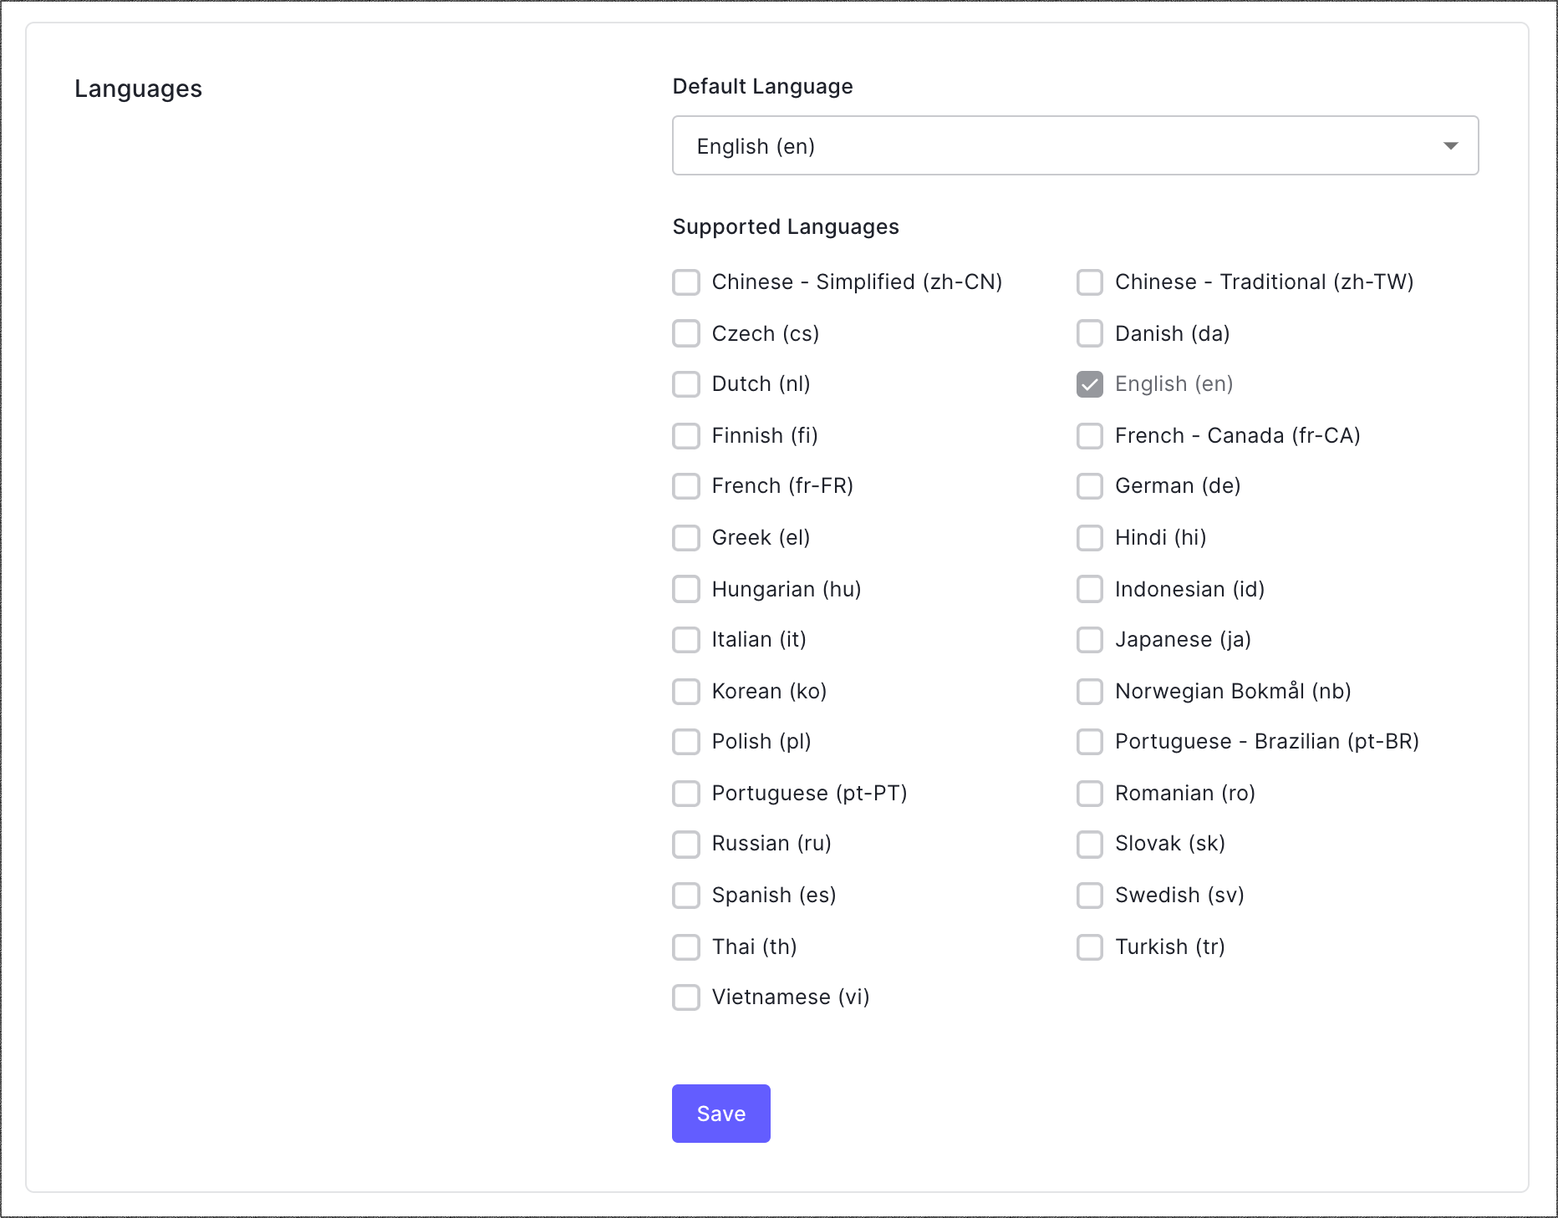The image size is (1558, 1218).
Task: Click the checked English (en) checkbox
Action: pyautogui.click(x=1090, y=384)
